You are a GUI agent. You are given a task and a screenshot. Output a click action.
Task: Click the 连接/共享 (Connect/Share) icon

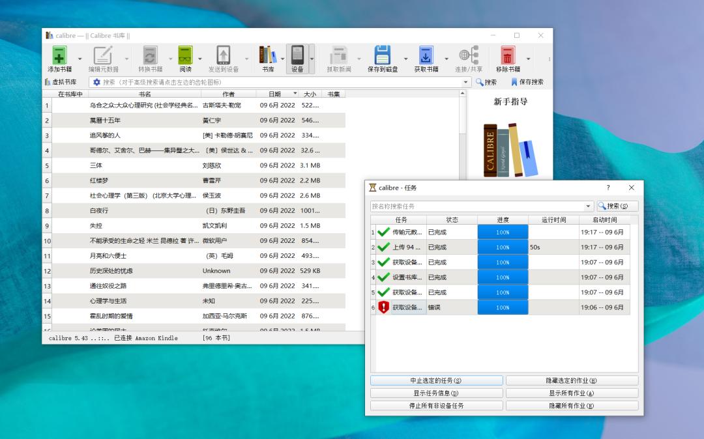click(x=469, y=55)
